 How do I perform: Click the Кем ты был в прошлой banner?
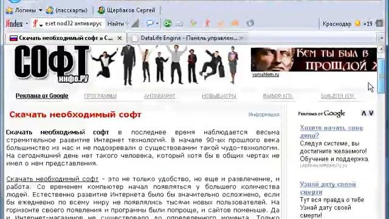pos(314,60)
